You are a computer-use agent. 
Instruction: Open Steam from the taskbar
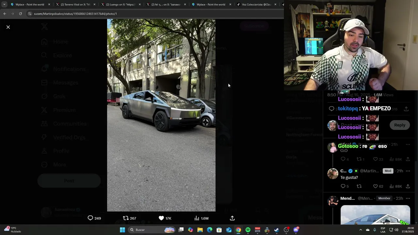277,230
